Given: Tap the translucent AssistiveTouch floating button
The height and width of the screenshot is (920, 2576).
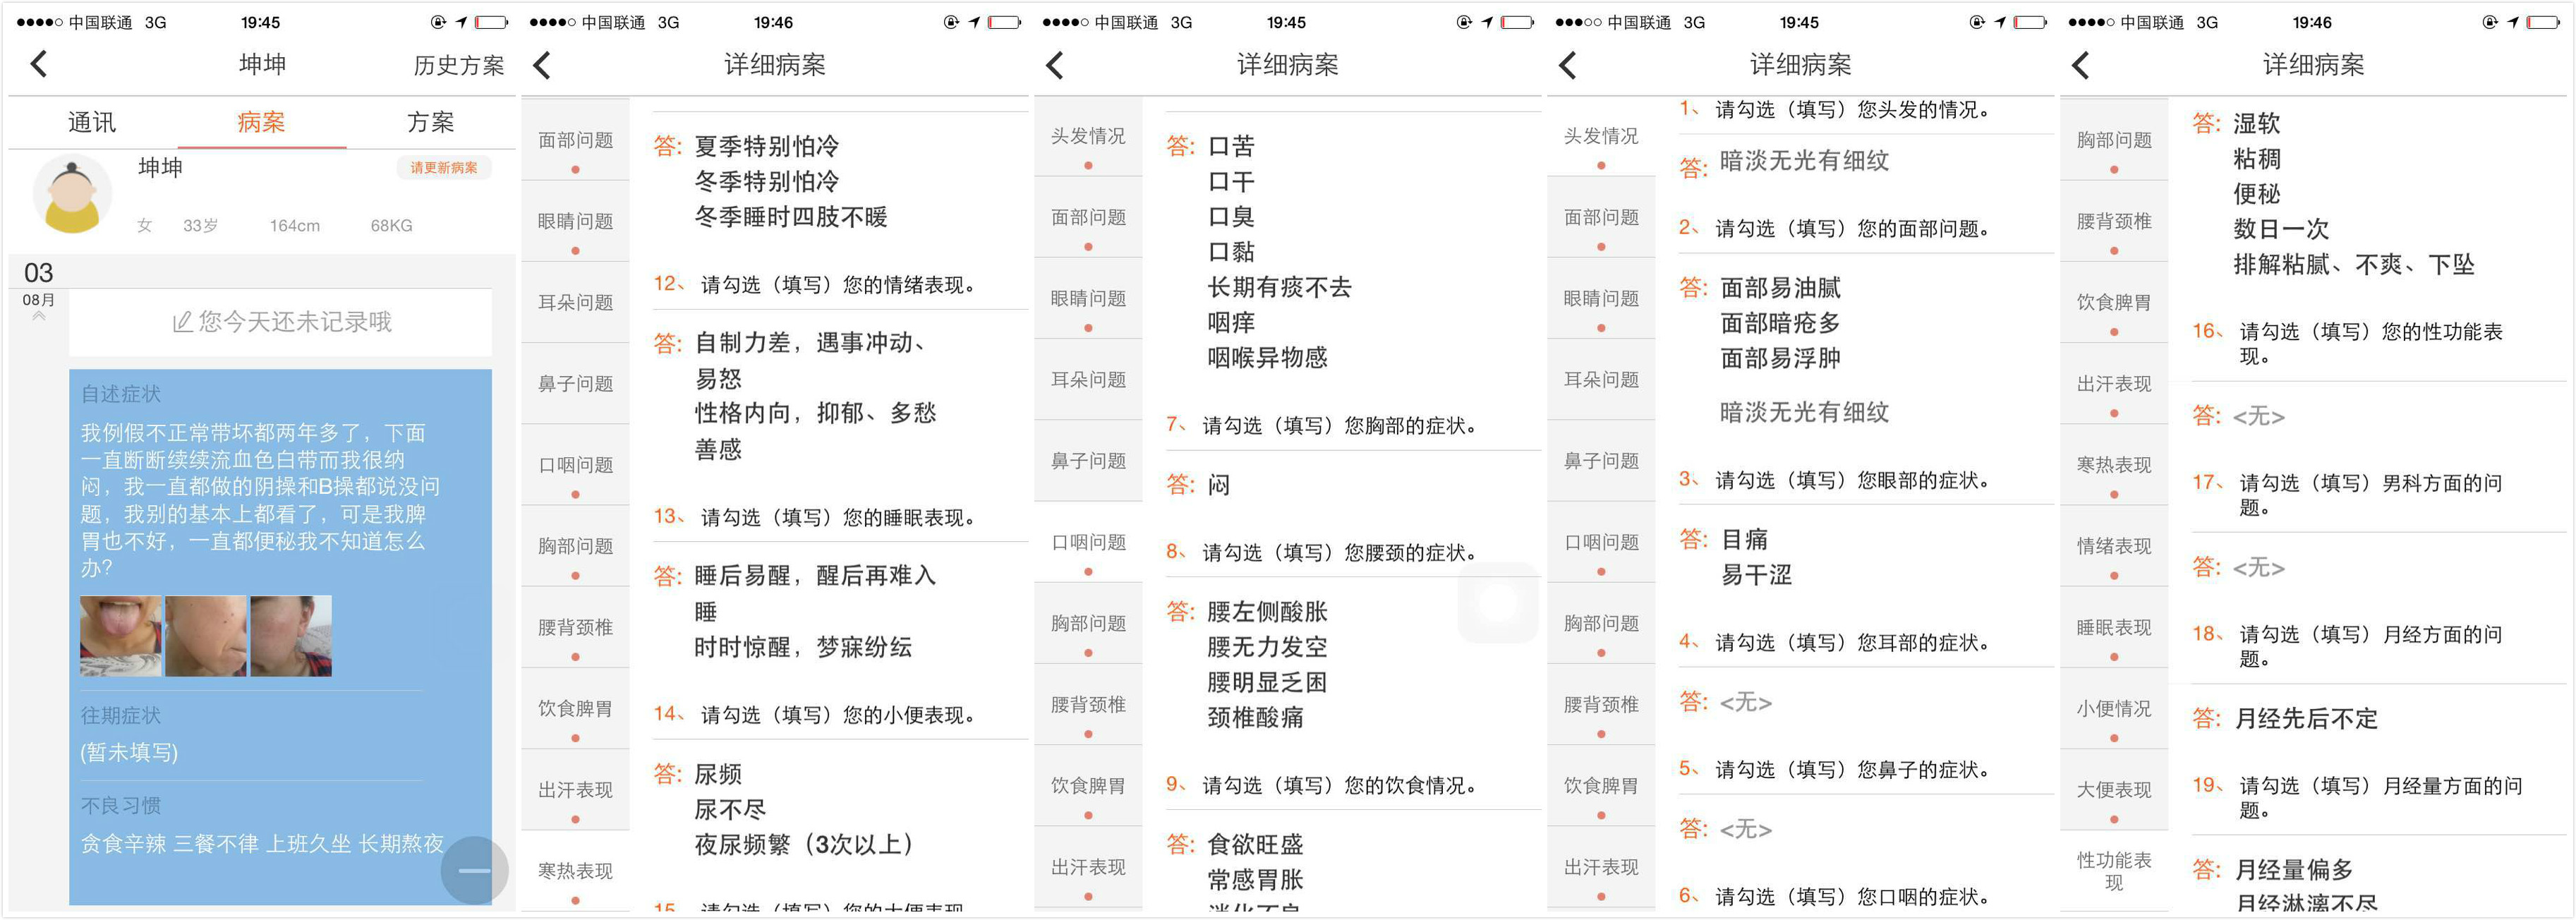Looking at the screenshot, I should click(x=1497, y=602).
